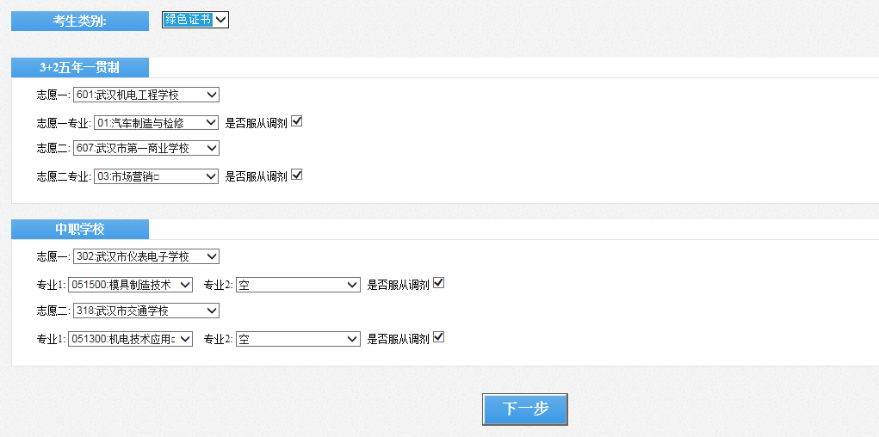Viewport: 879px width, 437px height.
Task: Select the 3+2五年一贯制 section header
Action: pyautogui.click(x=80, y=68)
